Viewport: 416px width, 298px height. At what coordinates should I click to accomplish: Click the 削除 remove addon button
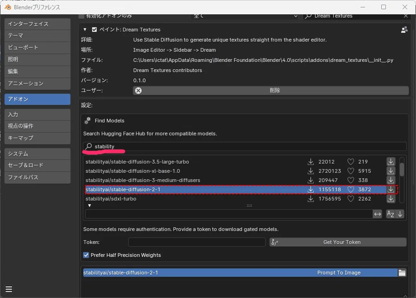click(271, 91)
